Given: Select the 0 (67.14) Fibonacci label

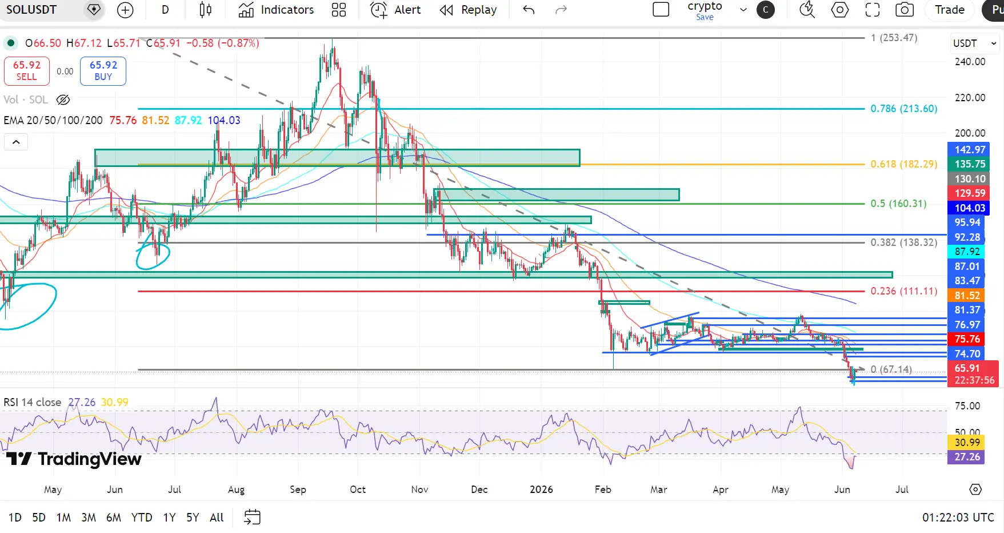Looking at the screenshot, I should click(891, 369).
